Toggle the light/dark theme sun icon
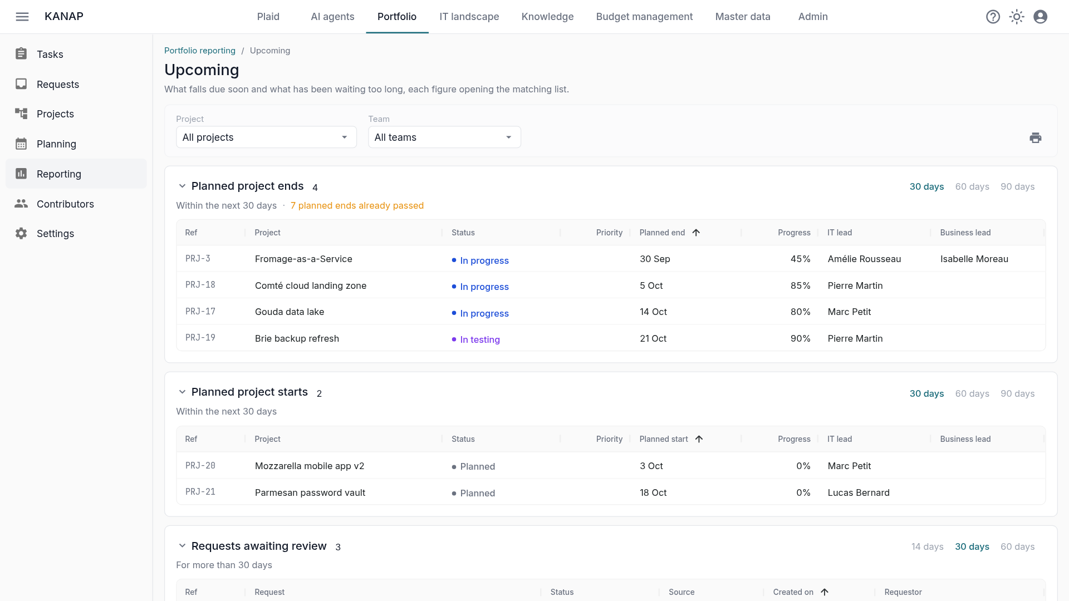The height and width of the screenshot is (601, 1069). 1017,17
